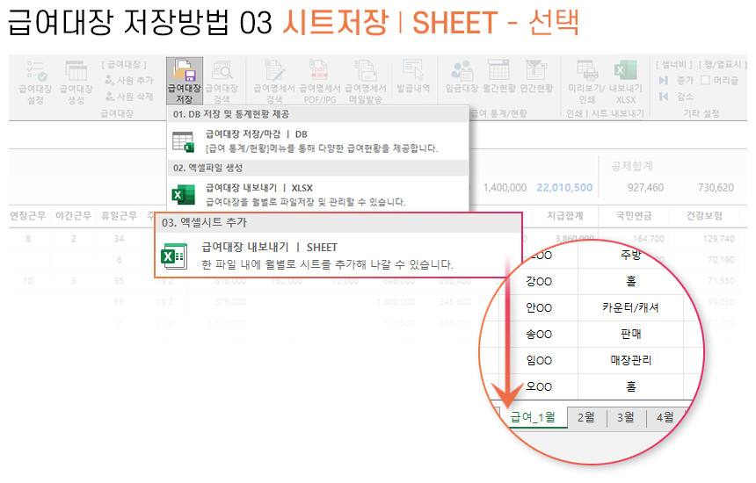Click the 급여대장 생성 ribbon icon

point(76,81)
